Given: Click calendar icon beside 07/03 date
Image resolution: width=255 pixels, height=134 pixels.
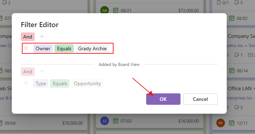Looking at the screenshot, I should pyautogui.click(x=116, y=121).
